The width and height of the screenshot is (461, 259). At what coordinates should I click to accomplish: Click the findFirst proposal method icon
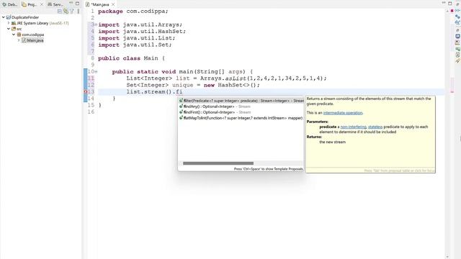(x=181, y=112)
